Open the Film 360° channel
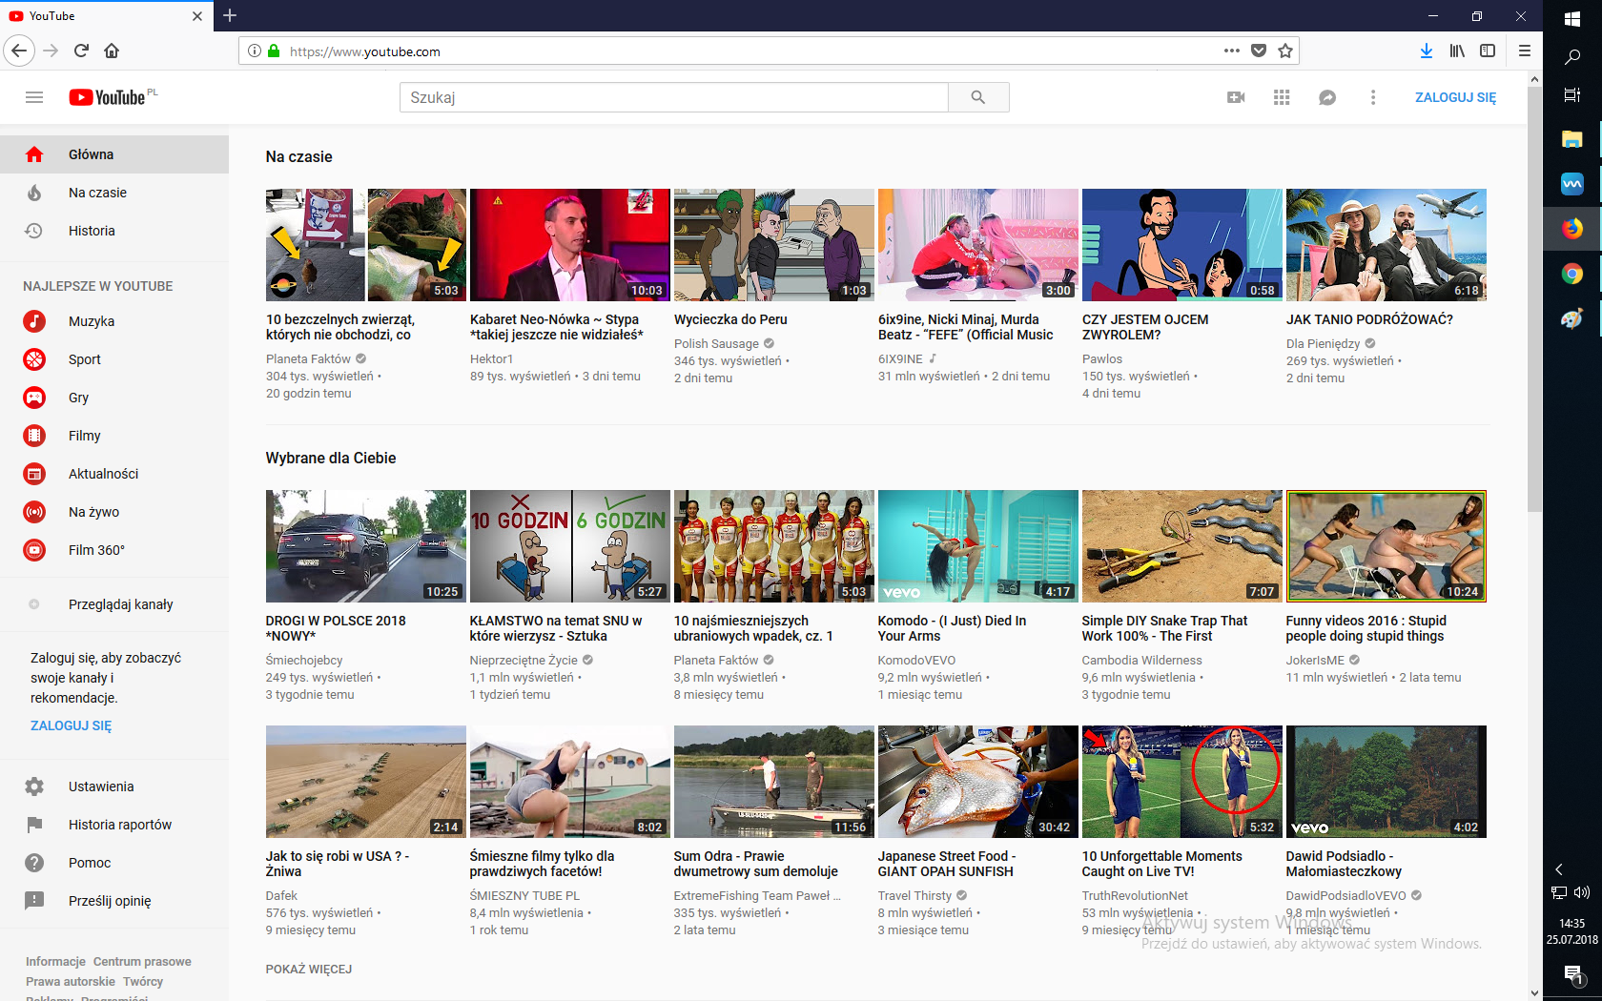This screenshot has width=1602, height=1001. 114,550
